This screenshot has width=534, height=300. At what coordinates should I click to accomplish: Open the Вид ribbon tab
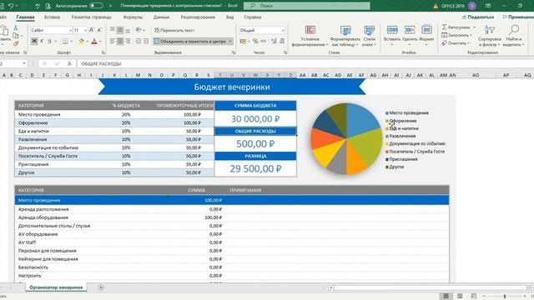tap(229, 17)
